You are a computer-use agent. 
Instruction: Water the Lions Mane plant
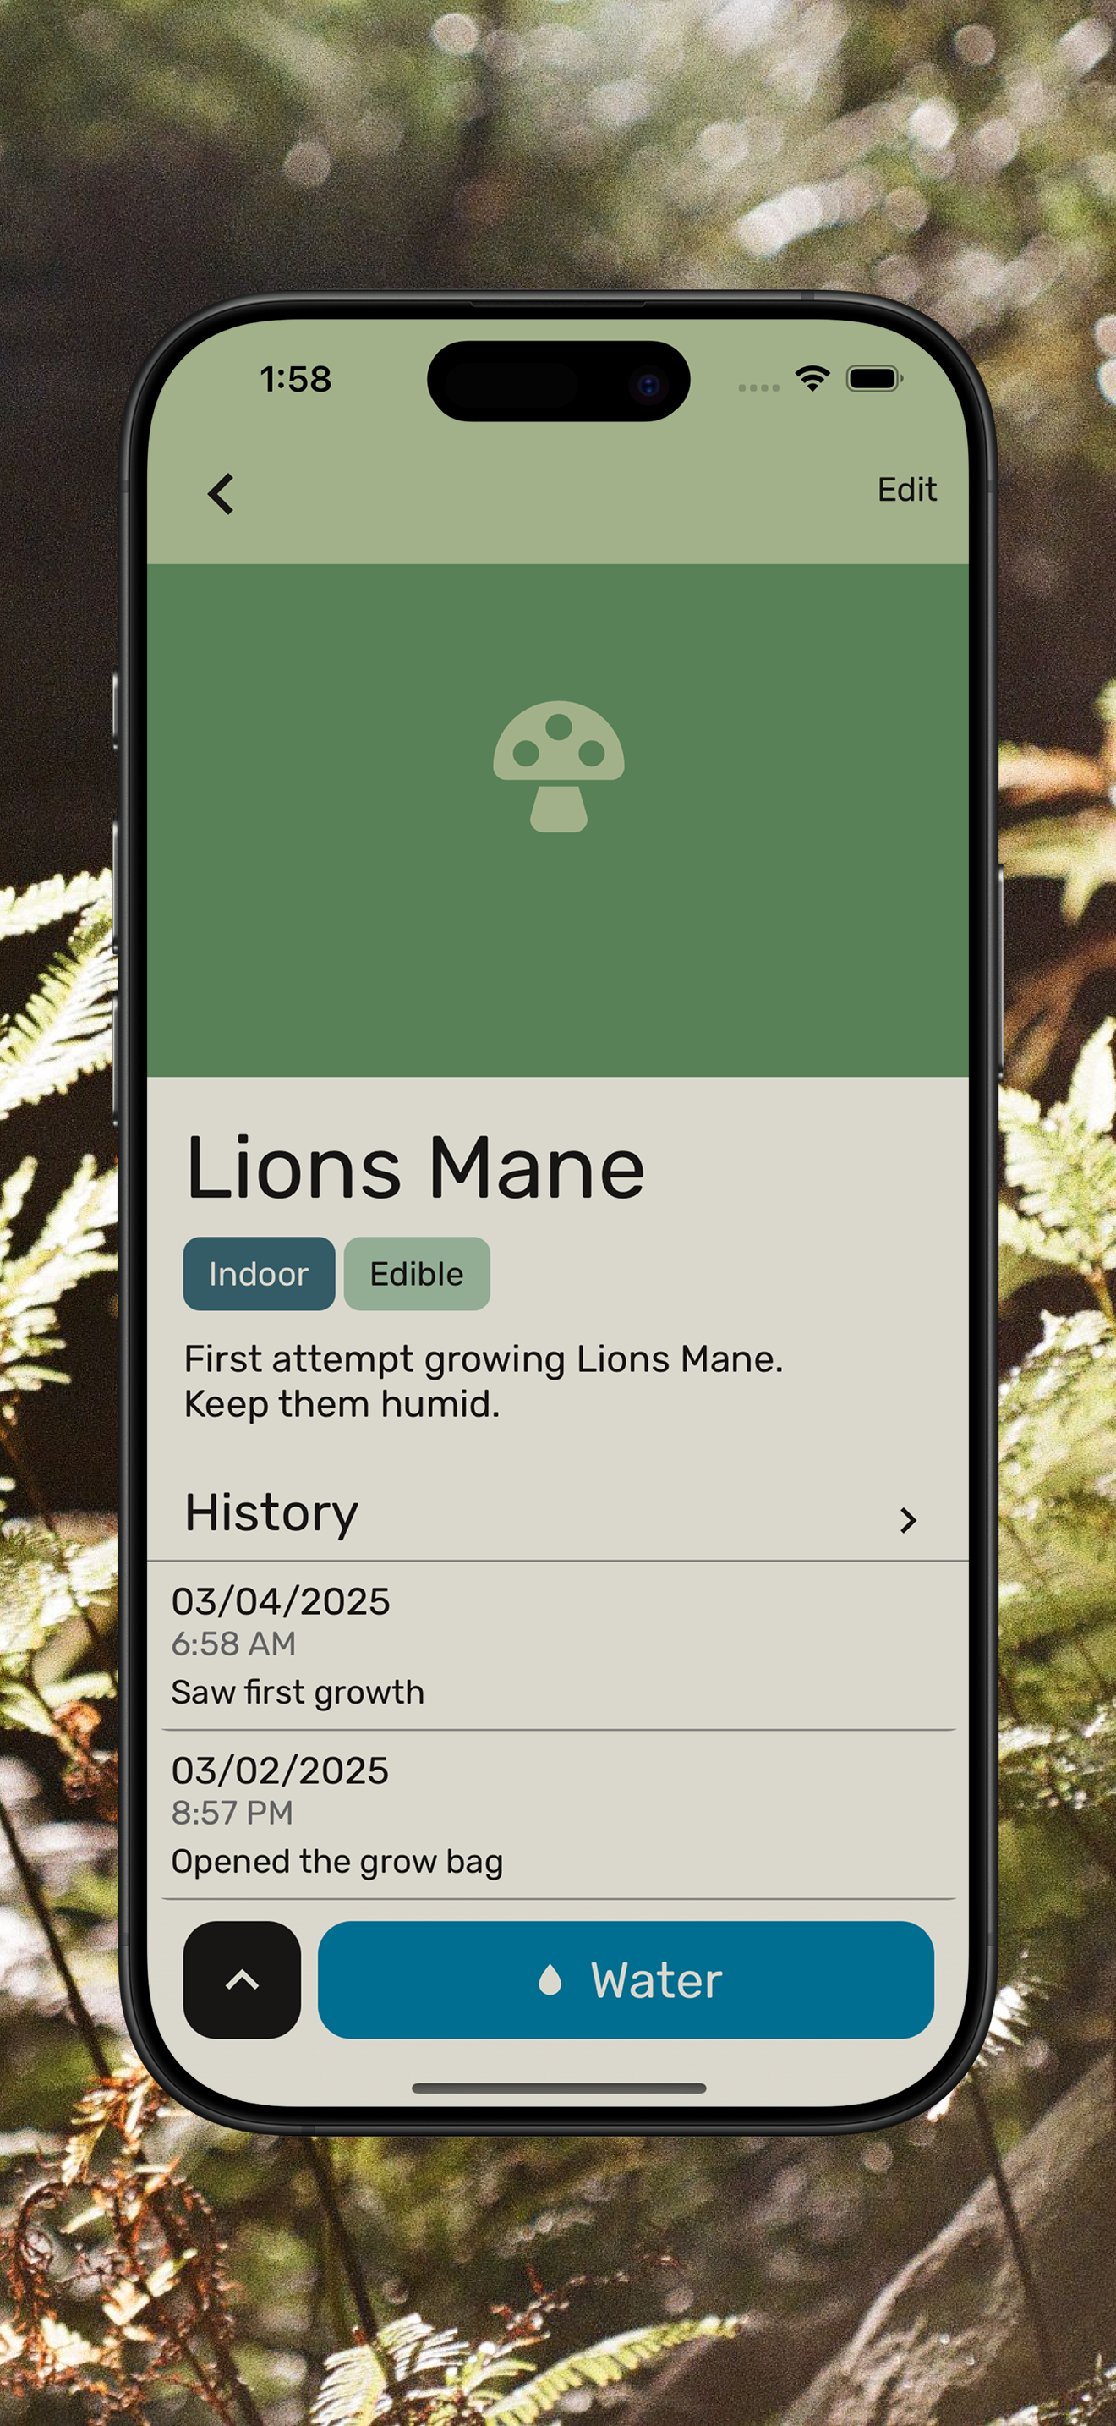pyautogui.click(x=626, y=1979)
